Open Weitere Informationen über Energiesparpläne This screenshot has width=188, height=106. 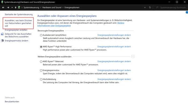tap(81, 24)
